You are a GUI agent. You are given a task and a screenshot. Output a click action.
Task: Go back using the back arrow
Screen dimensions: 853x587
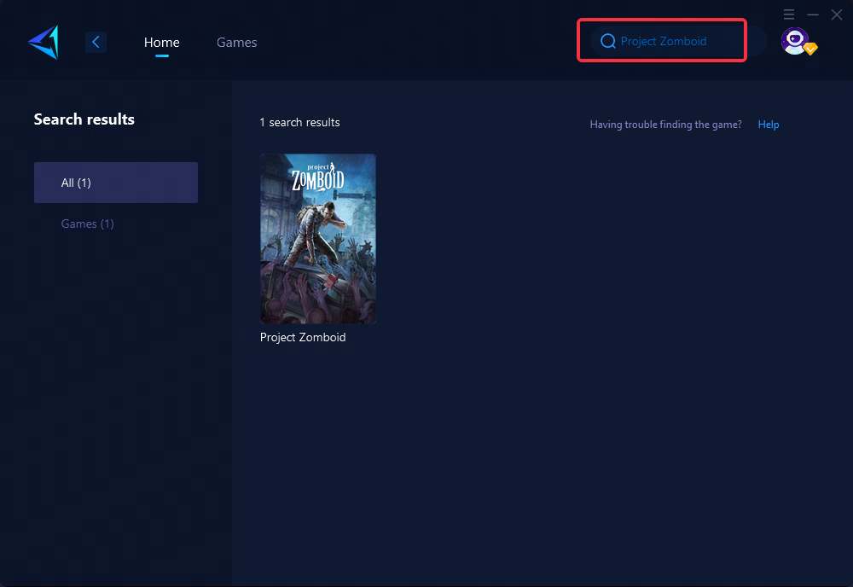[96, 42]
